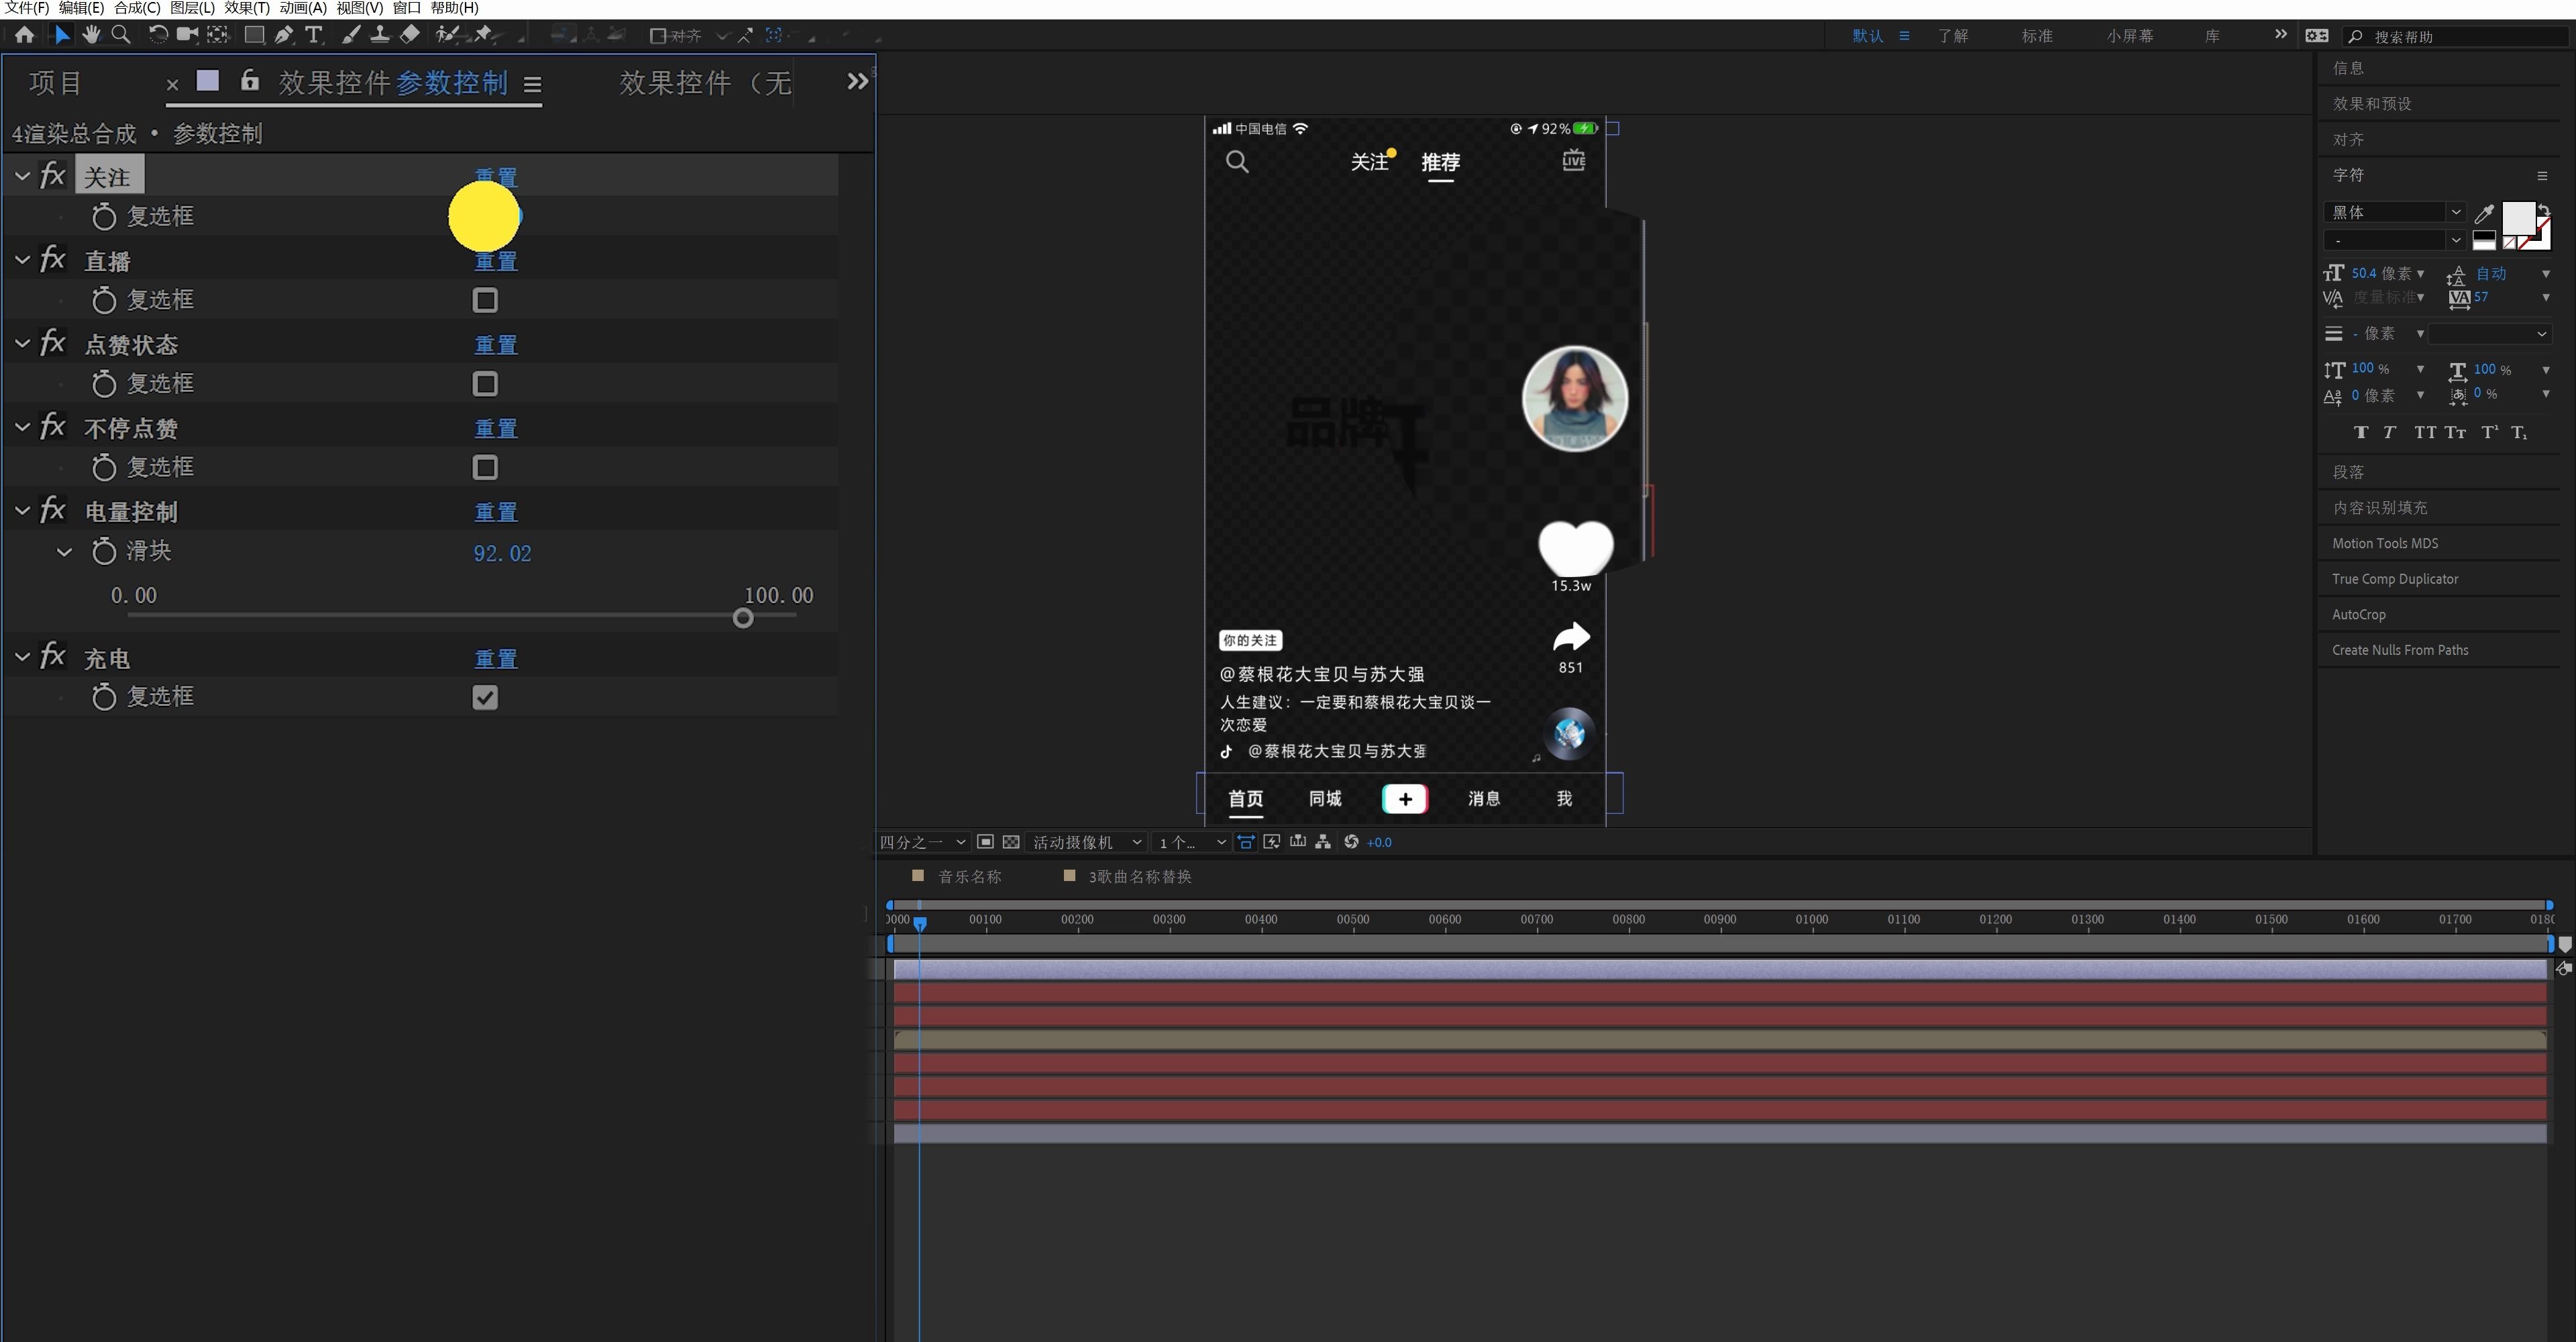Select the Type text tool

pos(314,35)
